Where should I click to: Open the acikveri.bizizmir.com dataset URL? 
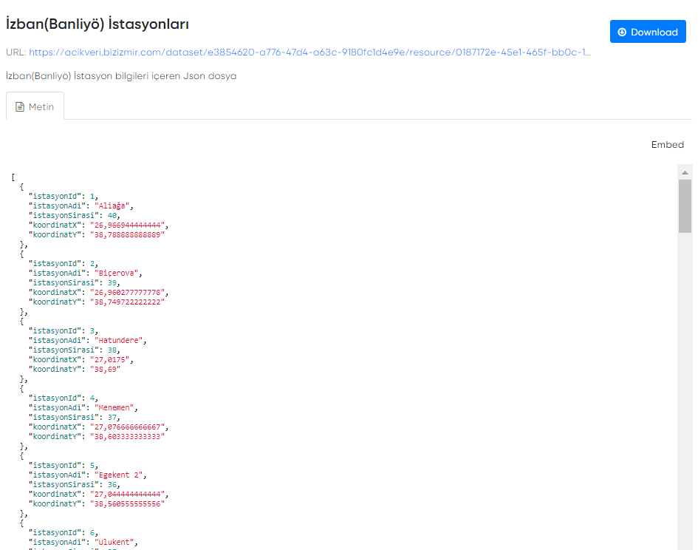(x=309, y=52)
